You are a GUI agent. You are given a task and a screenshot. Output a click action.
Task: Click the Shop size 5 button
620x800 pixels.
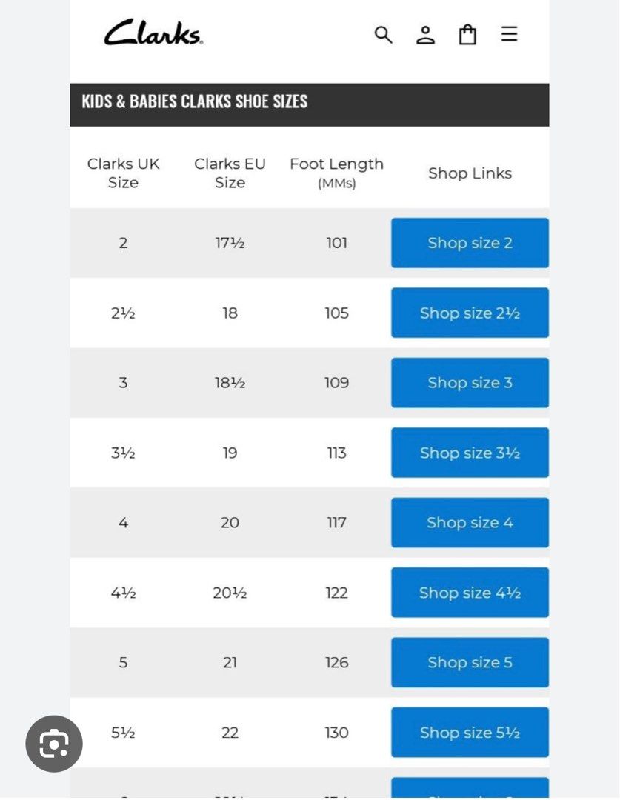(x=470, y=663)
